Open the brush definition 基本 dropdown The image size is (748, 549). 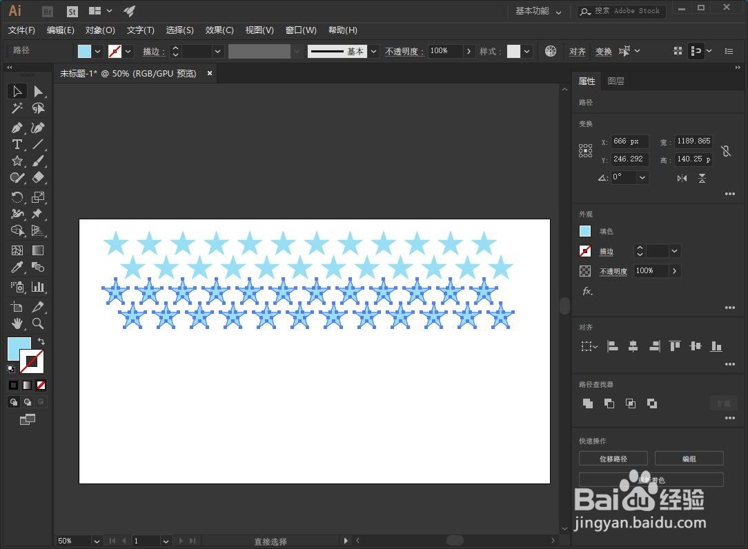(x=373, y=51)
